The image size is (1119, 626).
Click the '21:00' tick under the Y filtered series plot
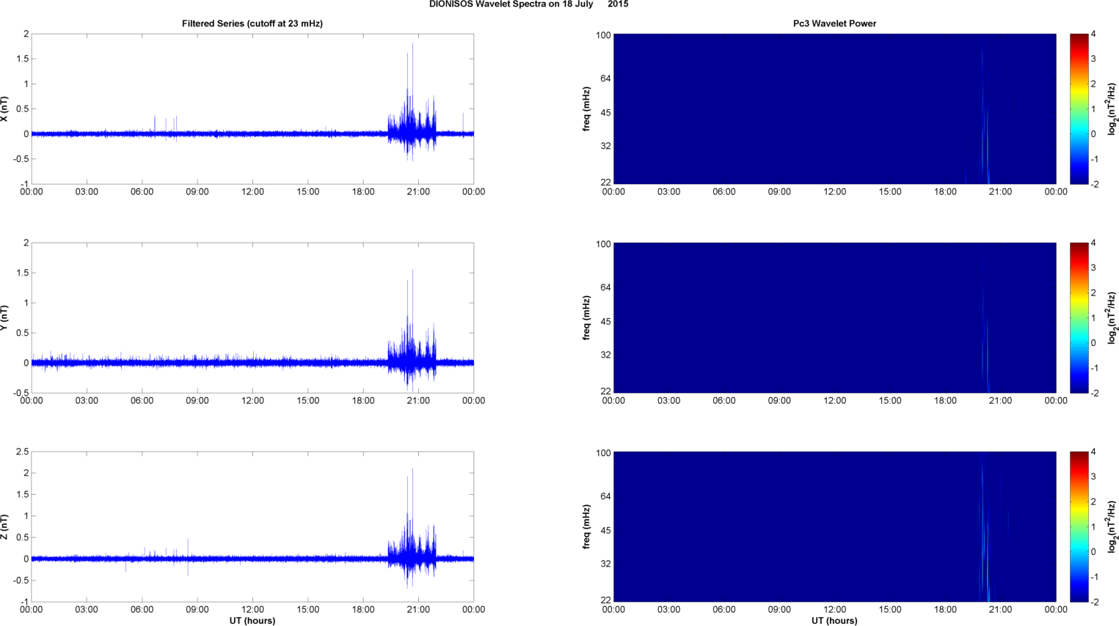click(x=418, y=401)
